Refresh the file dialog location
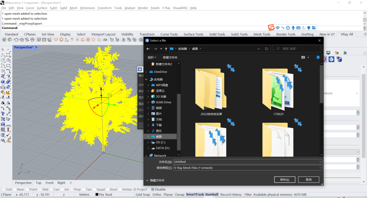This screenshot has width=367, height=198. pyautogui.click(x=267, y=49)
